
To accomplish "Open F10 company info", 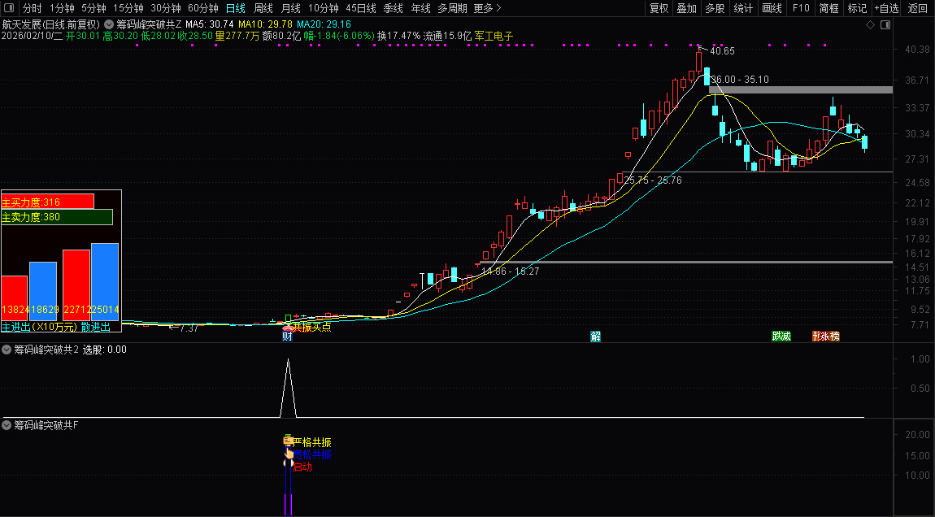I will pos(801,8).
